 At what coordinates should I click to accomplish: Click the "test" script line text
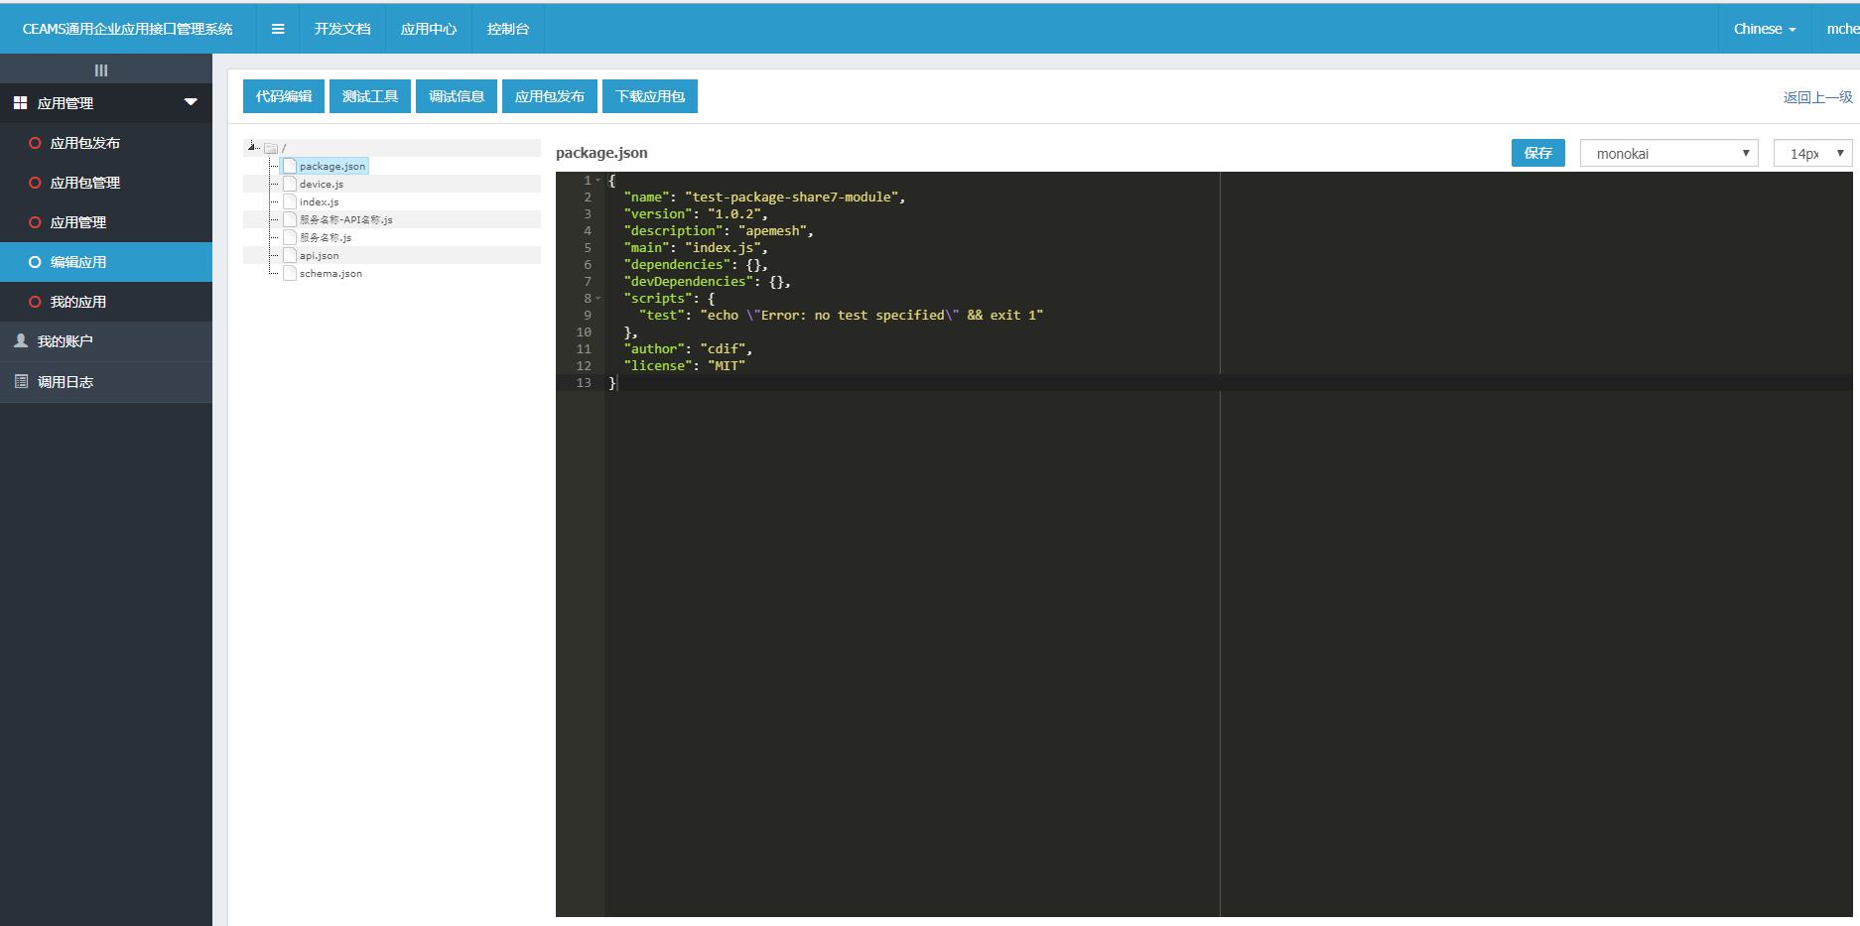click(x=841, y=316)
